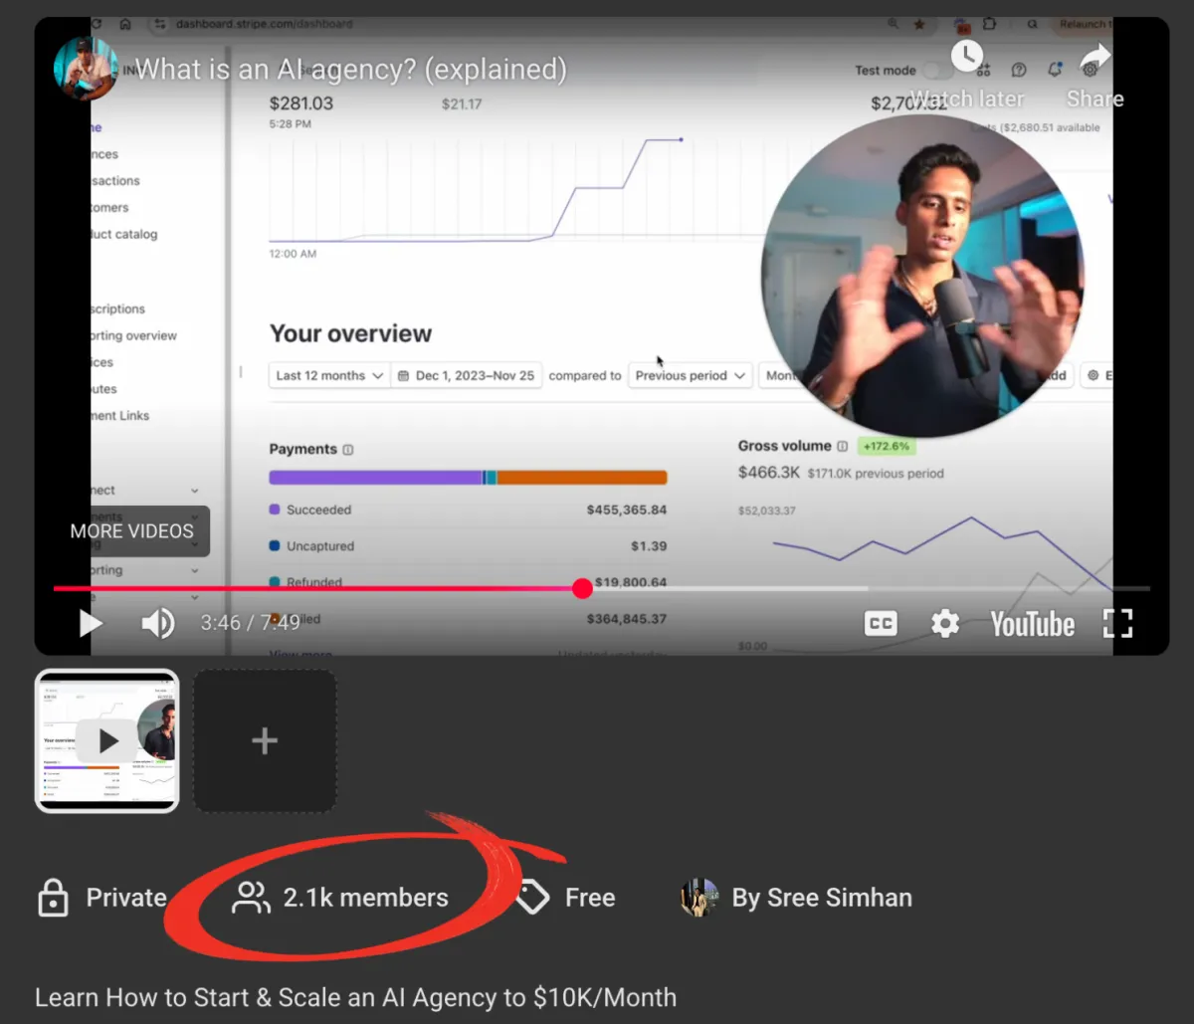
Task: Click the MORE VIDEOS button
Action: click(131, 531)
